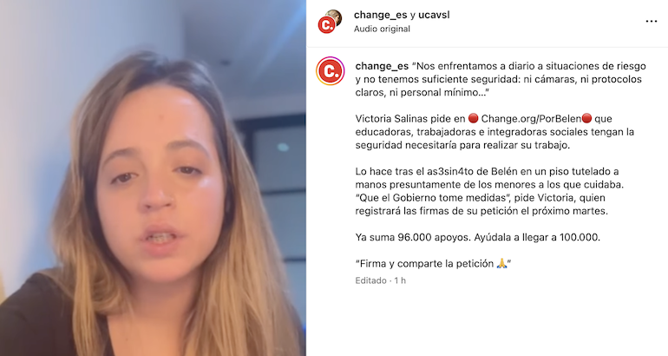Pause the video of the woman speaking
Viewport: 668px width, 356px height.
pos(153,178)
